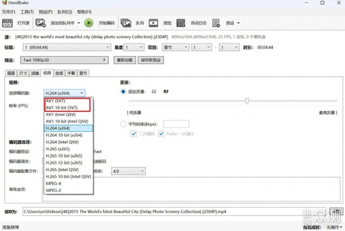
Task: Open the Range type dropdown showing 章节
Action: [x=175, y=47]
